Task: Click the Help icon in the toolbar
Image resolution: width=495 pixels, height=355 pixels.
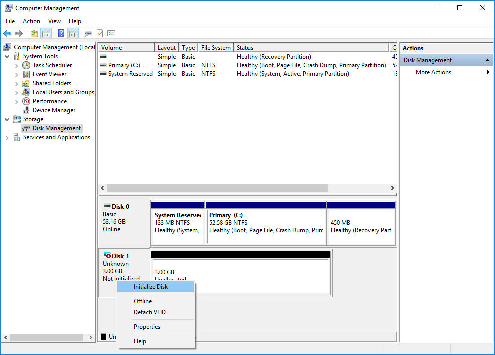Action: point(61,33)
